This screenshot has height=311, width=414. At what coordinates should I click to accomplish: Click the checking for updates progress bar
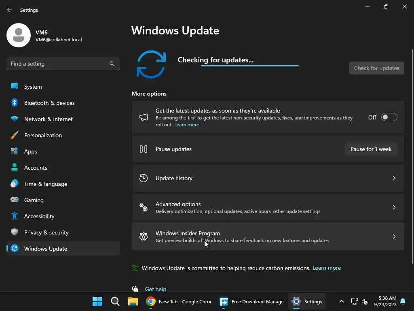pyautogui.click(x=250, y=66)
